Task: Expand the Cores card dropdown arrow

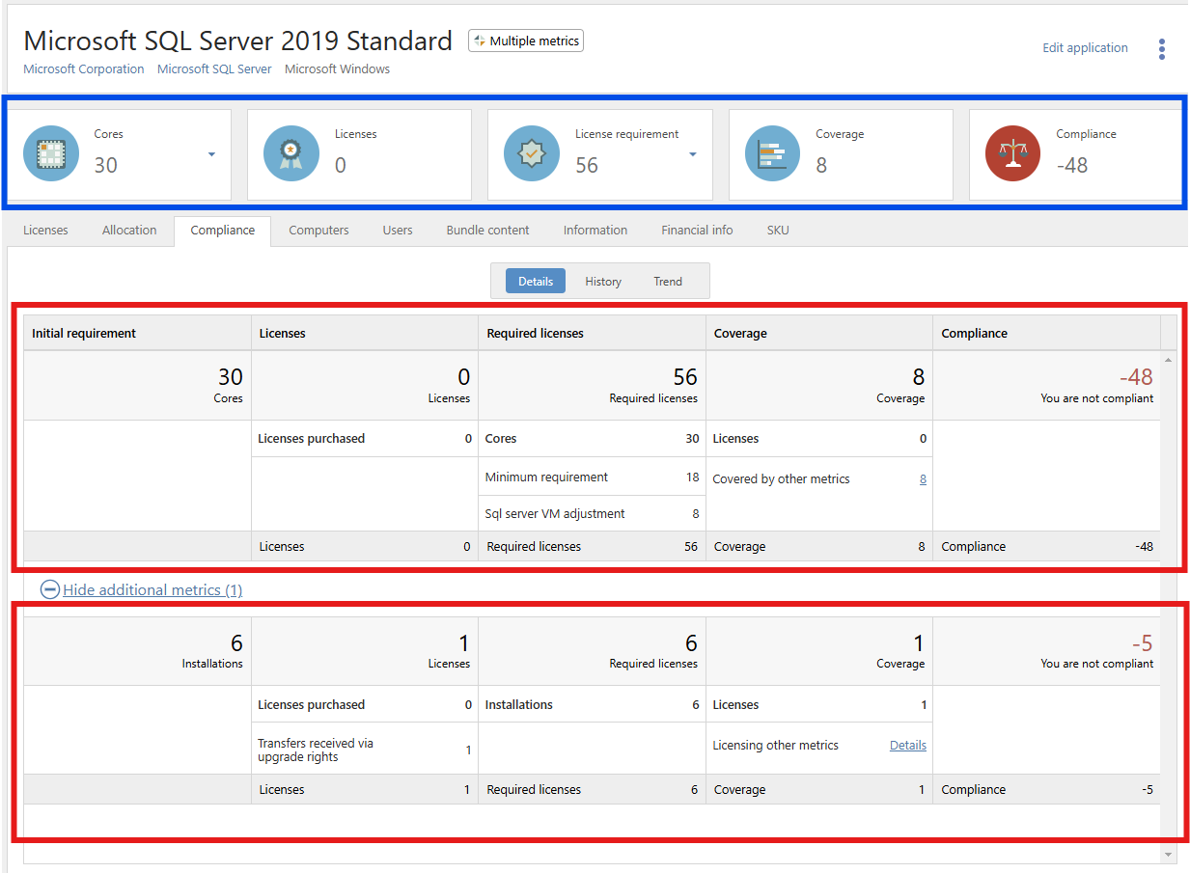Action: tap(211, 154)
